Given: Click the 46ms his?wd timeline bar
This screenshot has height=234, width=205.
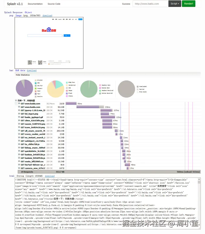Looking at the screenshot, I should click(127, 165).
